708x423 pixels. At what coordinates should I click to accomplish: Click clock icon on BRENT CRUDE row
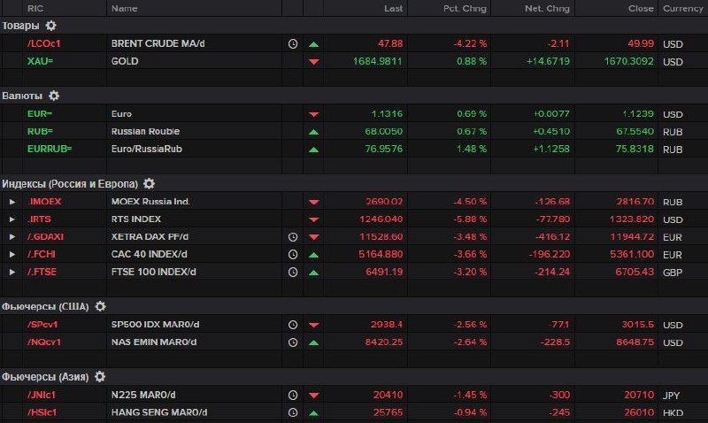click(x=293, y=43)
